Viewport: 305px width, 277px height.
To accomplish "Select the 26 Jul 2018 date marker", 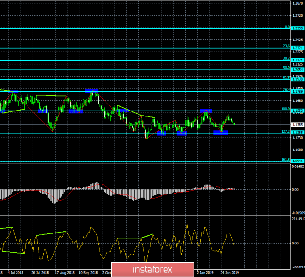I will (x=40, y=273).
